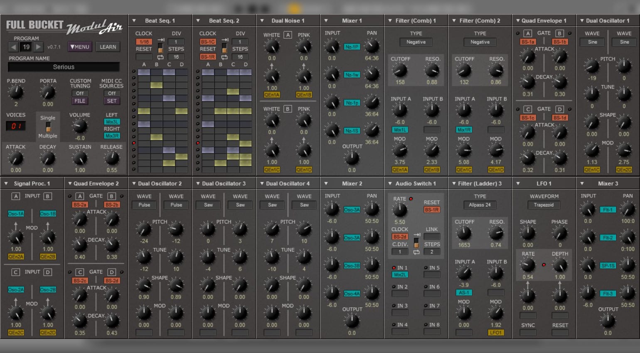Click the one-shot arrow icon in Beat Seq. 1
Screen dimensions: 640x353
pyautogui.click(x=160, y=40)
